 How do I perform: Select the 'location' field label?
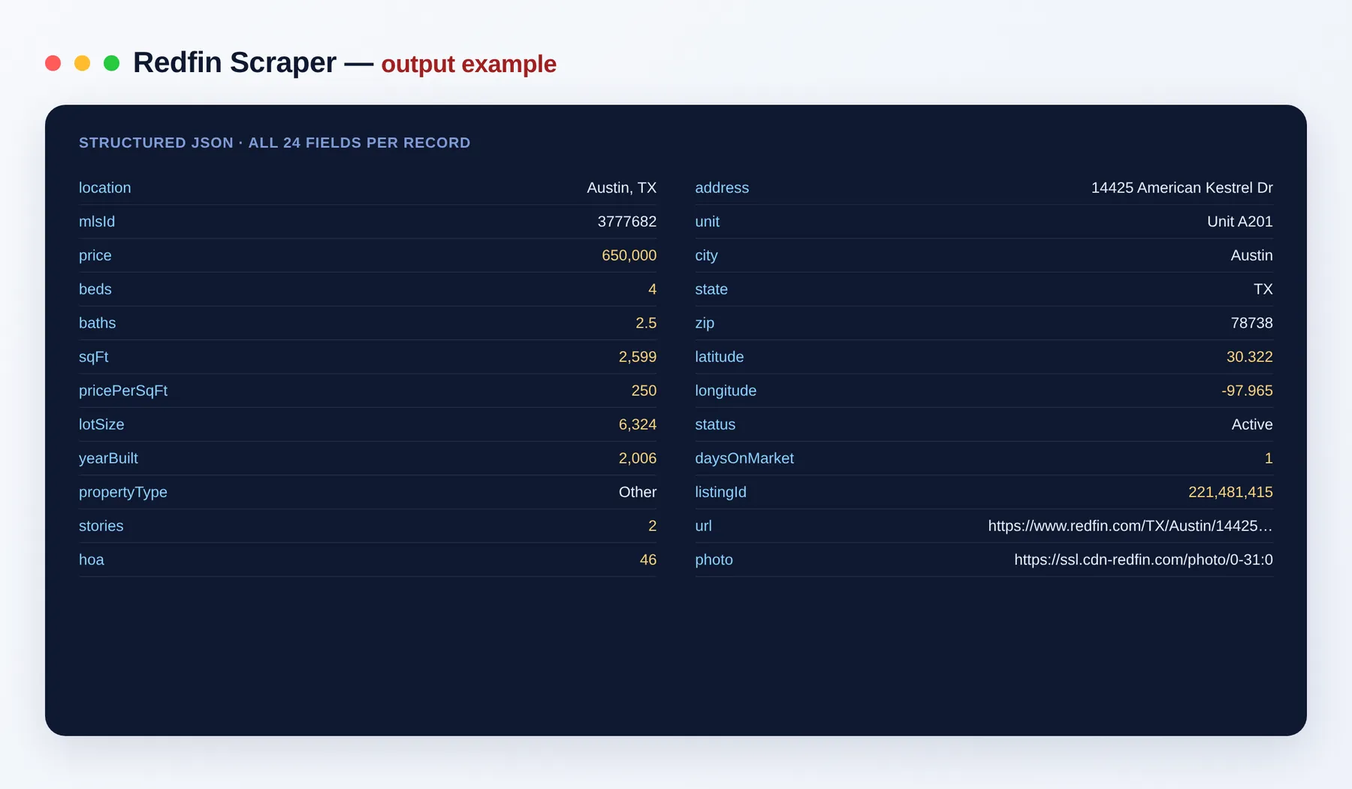point(105,188)
